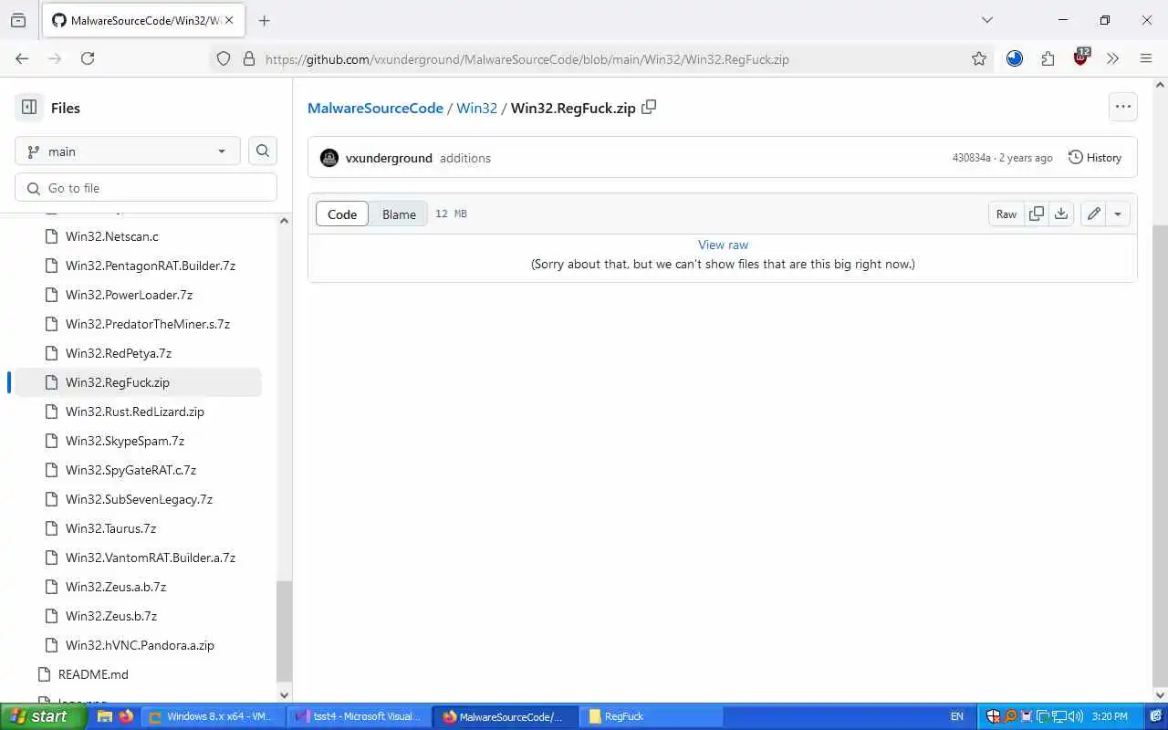Switch to tsst4 Visual Studio taskbar item
1168x730 pixels.
tap(358, 716)
